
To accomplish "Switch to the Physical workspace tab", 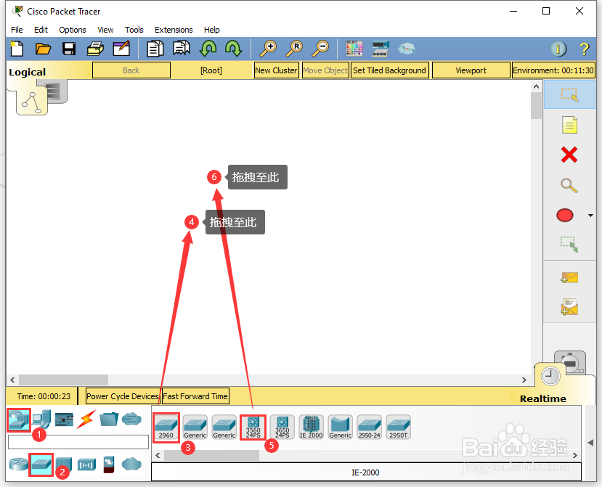I will pyautogui.click(x=57, y=91).
